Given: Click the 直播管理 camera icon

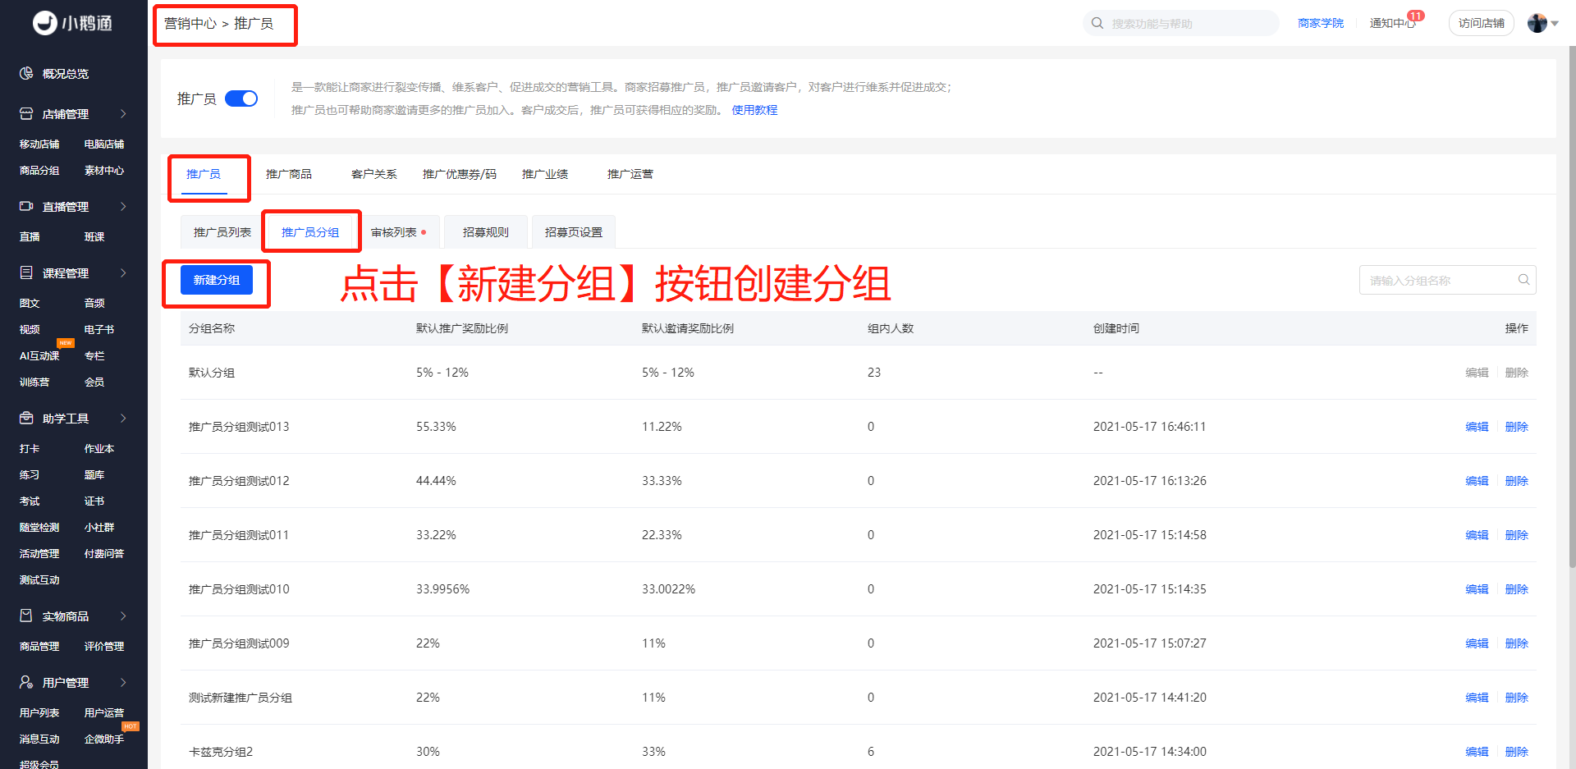Looking at the screenshot, I should click(26, 206).
